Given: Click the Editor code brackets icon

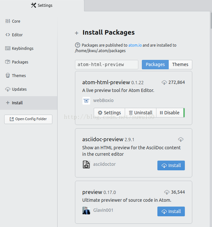Looking at the screenshot, I should tap(8, 35).
